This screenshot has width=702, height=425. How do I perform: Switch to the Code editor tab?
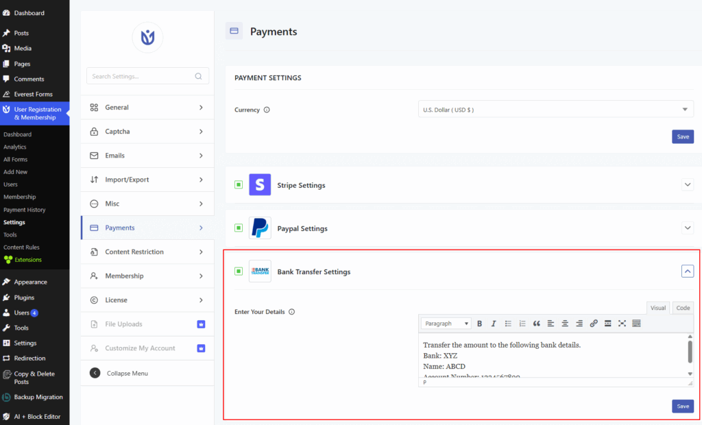click(682, 307)
